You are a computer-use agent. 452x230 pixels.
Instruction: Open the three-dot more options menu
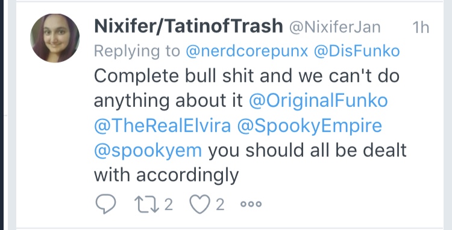pos(251,204)
